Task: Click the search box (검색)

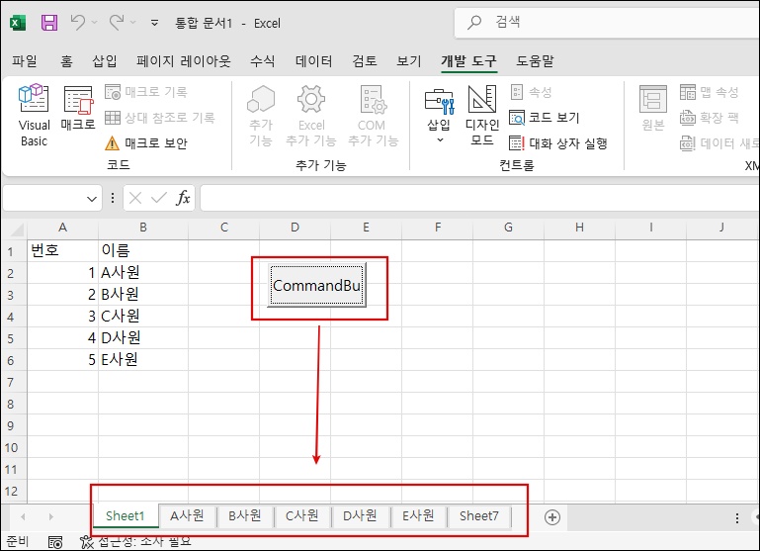Action: pos(607,23)
